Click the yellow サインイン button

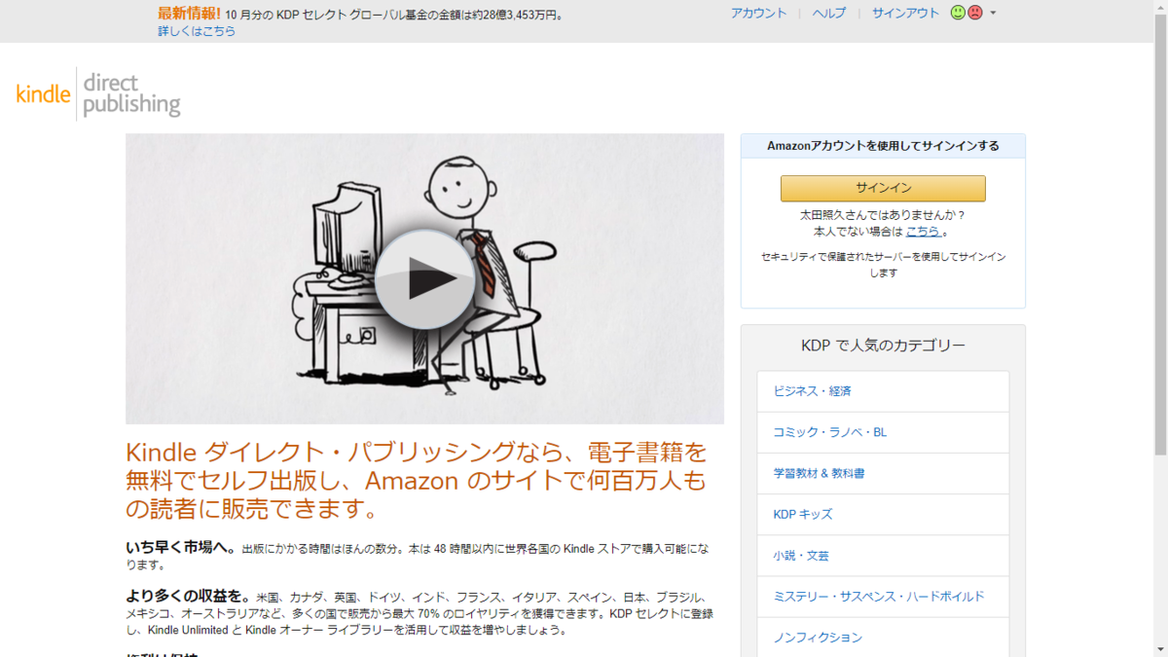click(x=883, y=188)
